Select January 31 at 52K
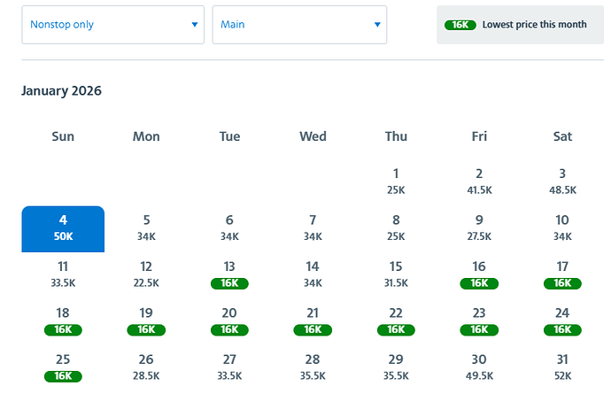The width and height of the screenshot is (611, 401). (x=562, y=366)
